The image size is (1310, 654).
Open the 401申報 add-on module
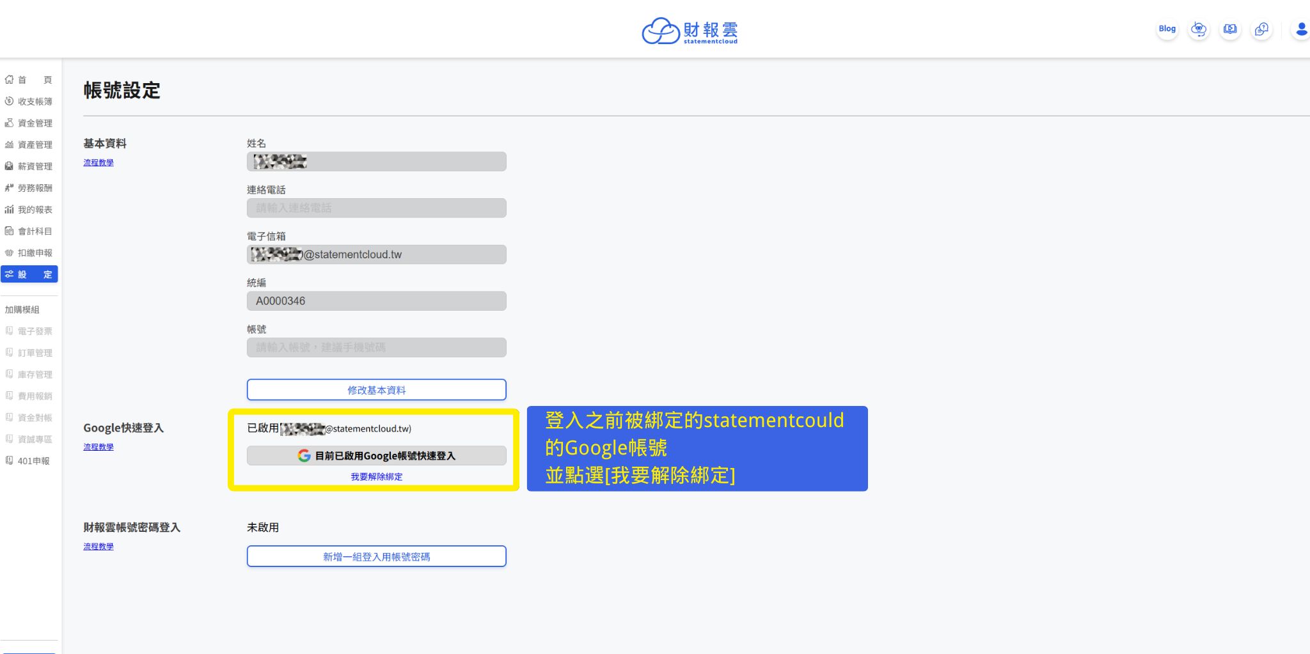(29, 461)
